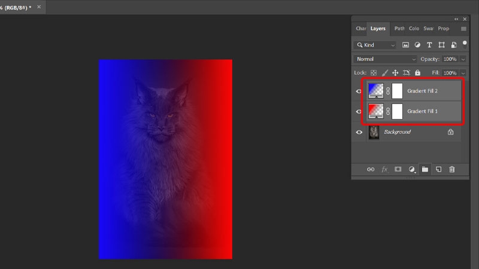
Task: Click the Opacity label
Action: pos(430,59)
